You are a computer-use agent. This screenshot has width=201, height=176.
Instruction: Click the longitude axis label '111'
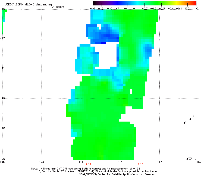point(81,162)
